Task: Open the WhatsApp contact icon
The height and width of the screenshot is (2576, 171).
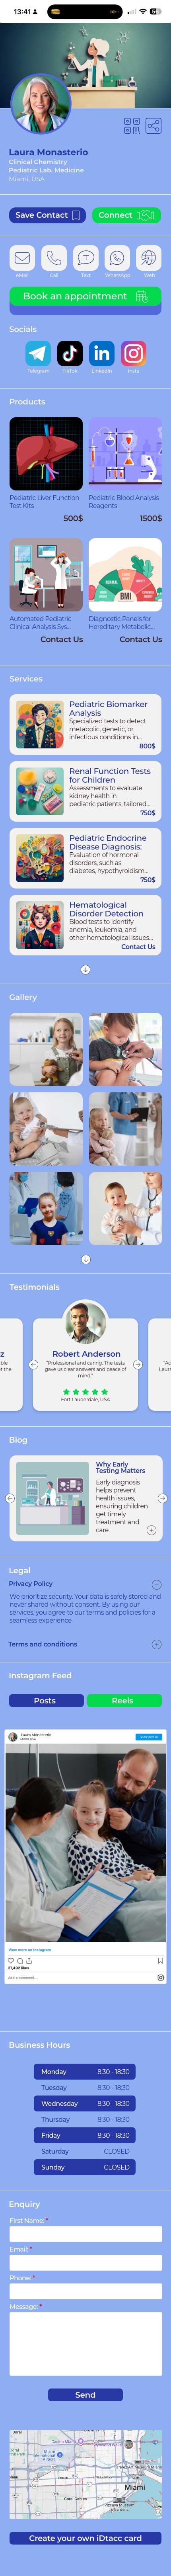Action: pyautogui.click(x=117, y=257)
